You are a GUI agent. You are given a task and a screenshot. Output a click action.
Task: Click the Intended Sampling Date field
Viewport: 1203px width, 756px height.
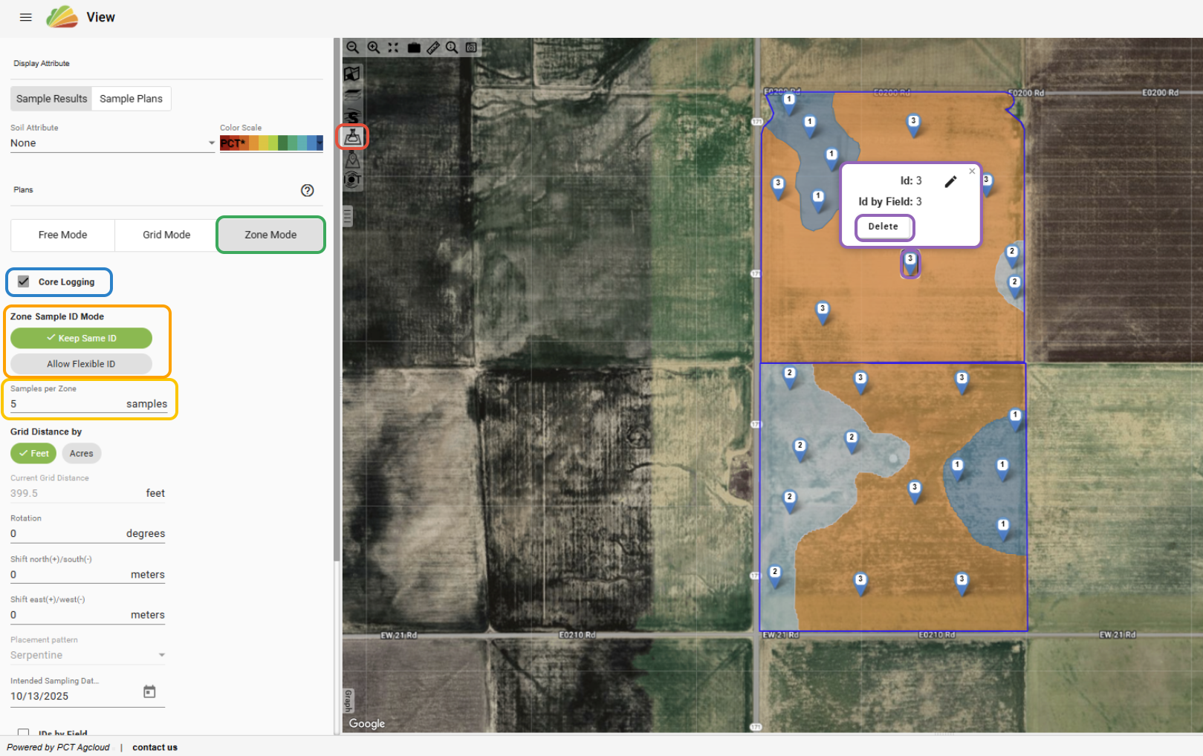[88, 696]
